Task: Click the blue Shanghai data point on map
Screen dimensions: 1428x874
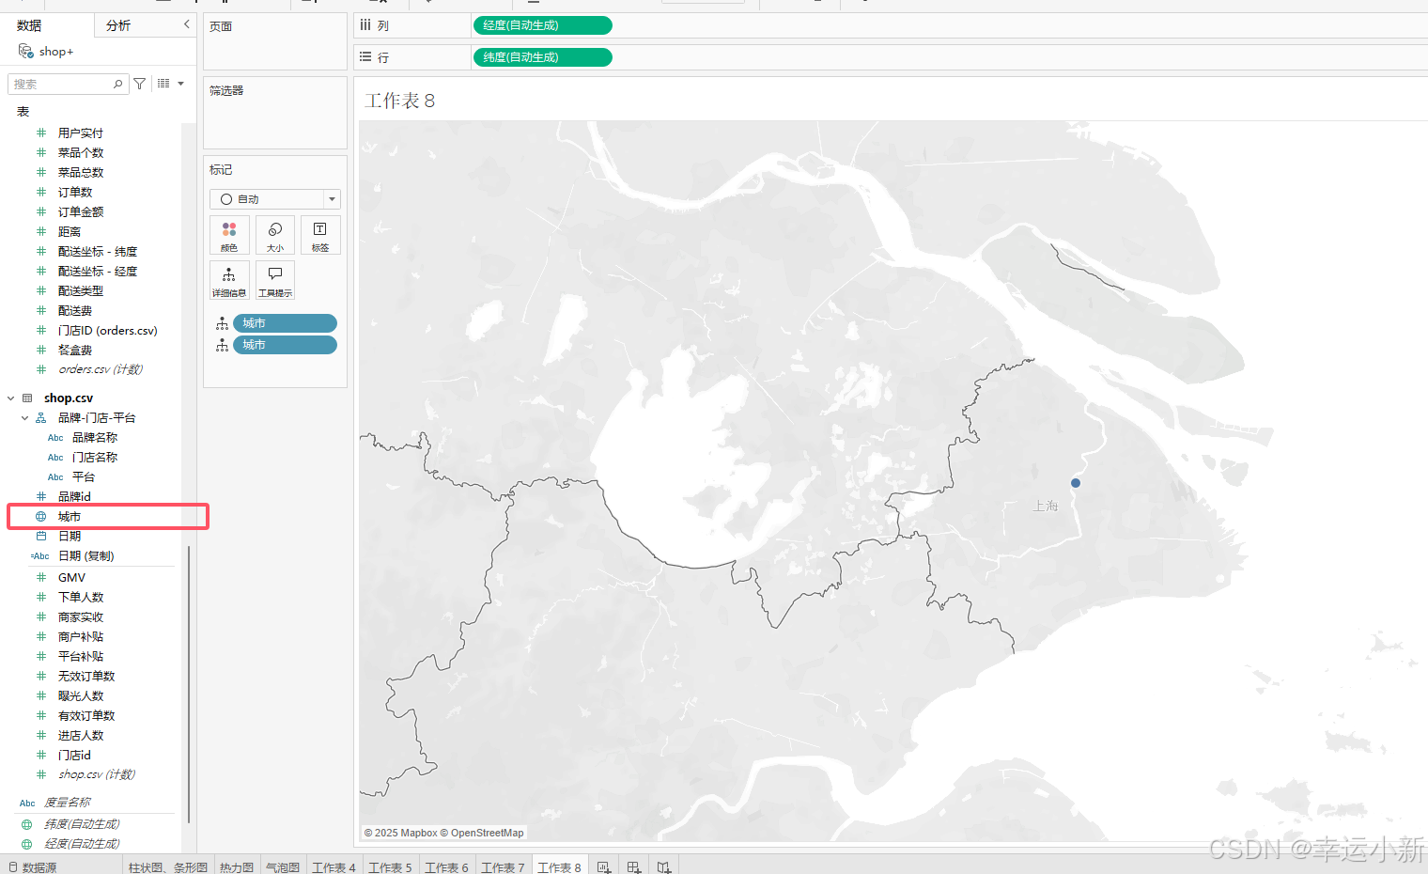Action: [x=1076, y=483]
